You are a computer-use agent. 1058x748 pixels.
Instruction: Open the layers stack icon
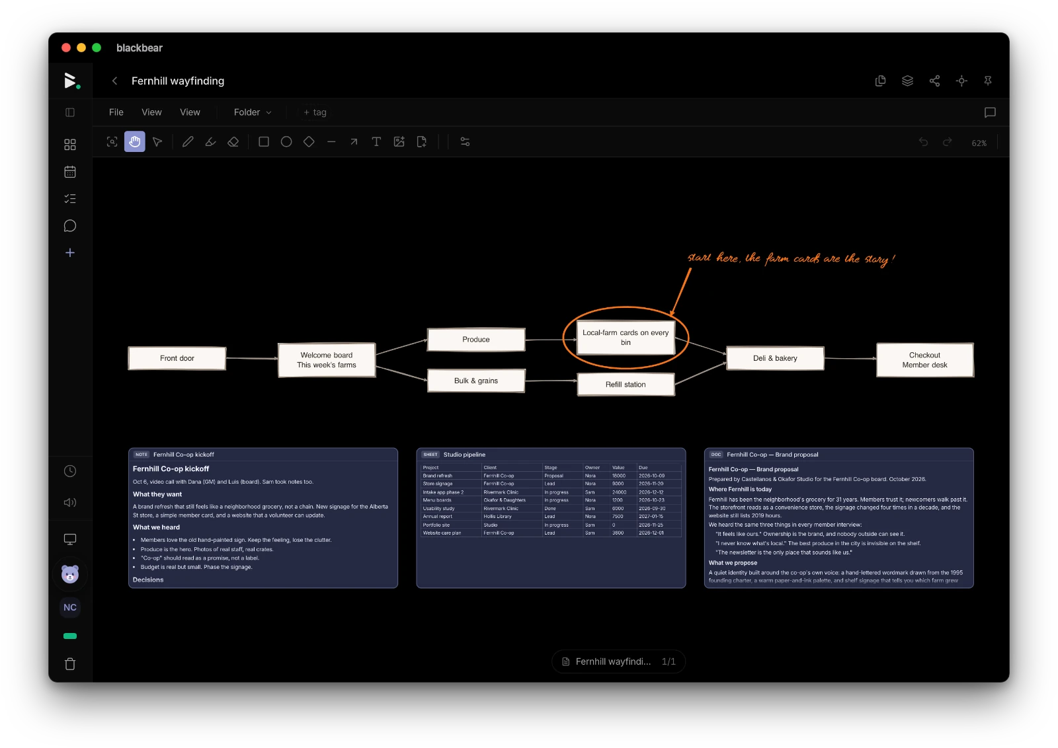click(907, 81)
